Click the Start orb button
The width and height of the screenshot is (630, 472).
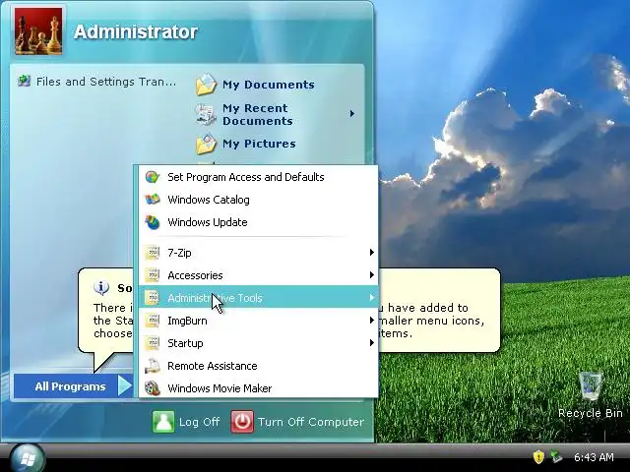tap(28, 458)
